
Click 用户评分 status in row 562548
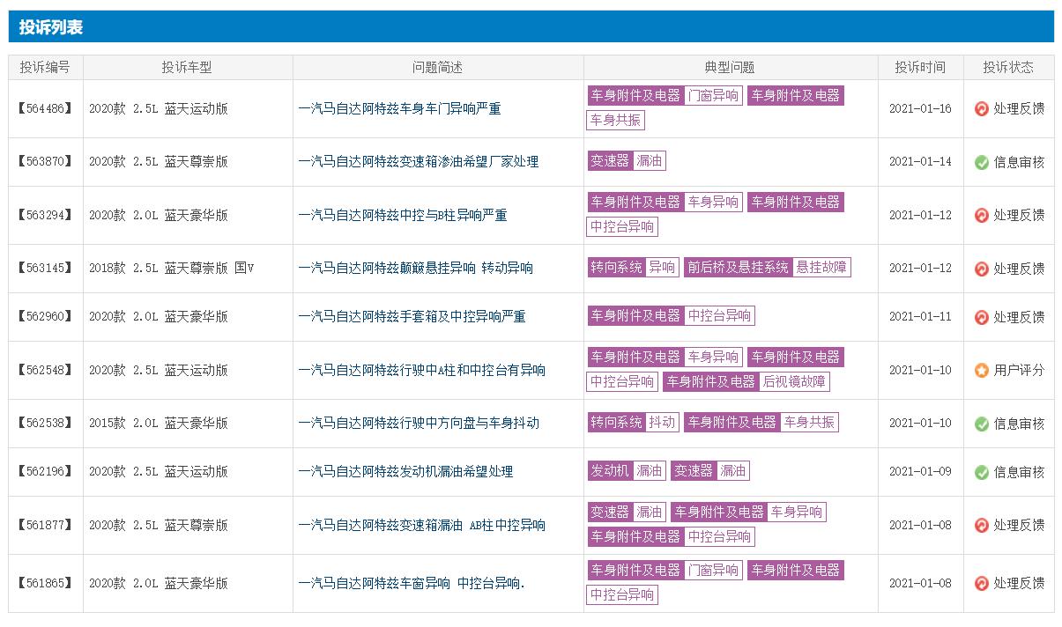tap(1018, 370)
